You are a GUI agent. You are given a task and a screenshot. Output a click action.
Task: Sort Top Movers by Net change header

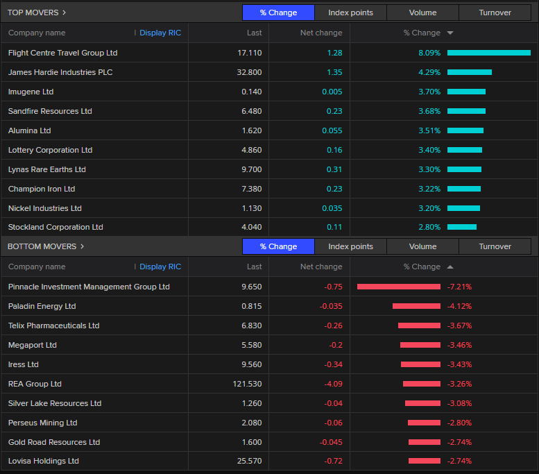(x=321, y=33)
